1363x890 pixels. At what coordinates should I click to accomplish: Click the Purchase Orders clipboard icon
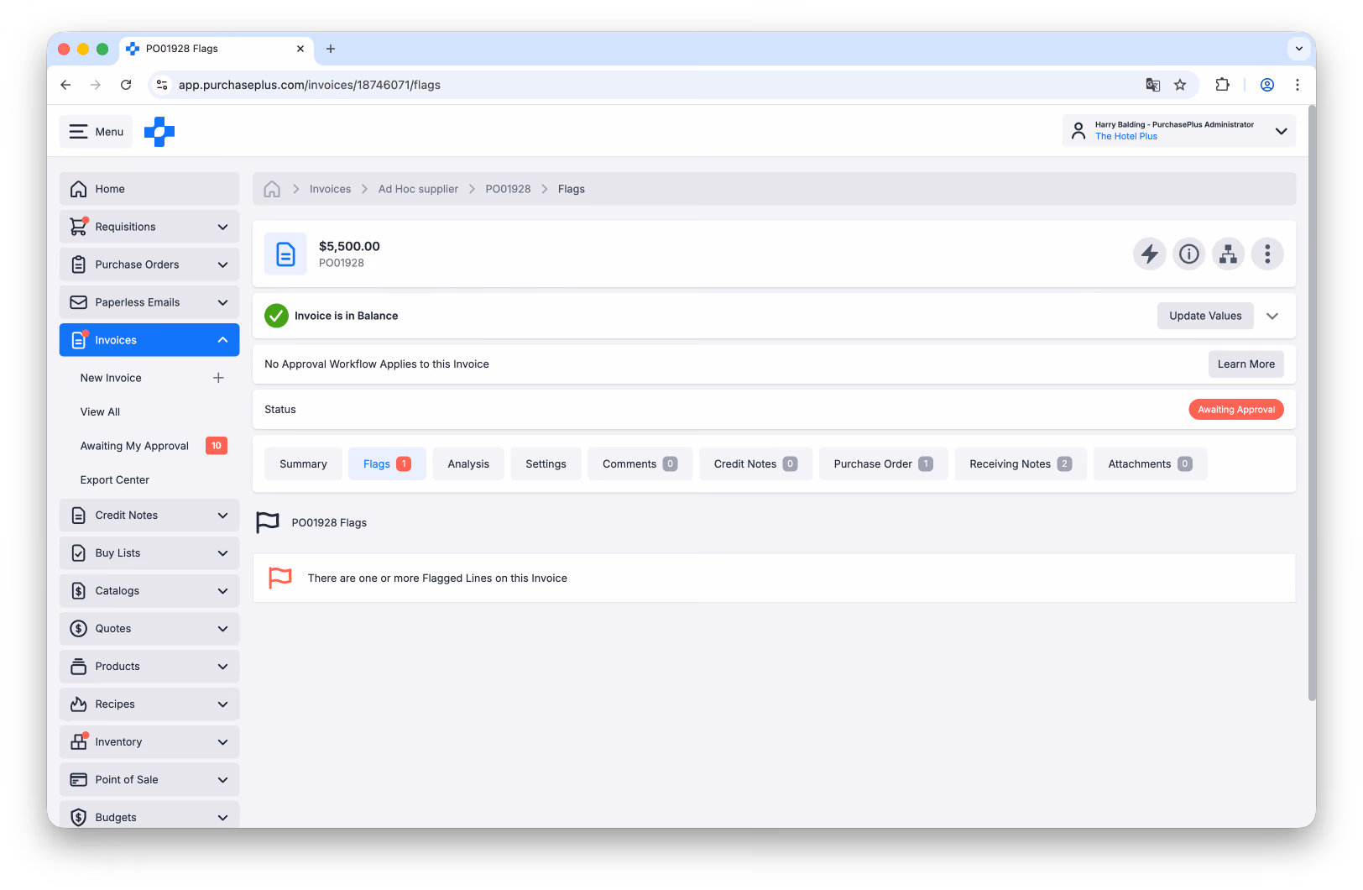pyautogui.click(x=79, y=264)
